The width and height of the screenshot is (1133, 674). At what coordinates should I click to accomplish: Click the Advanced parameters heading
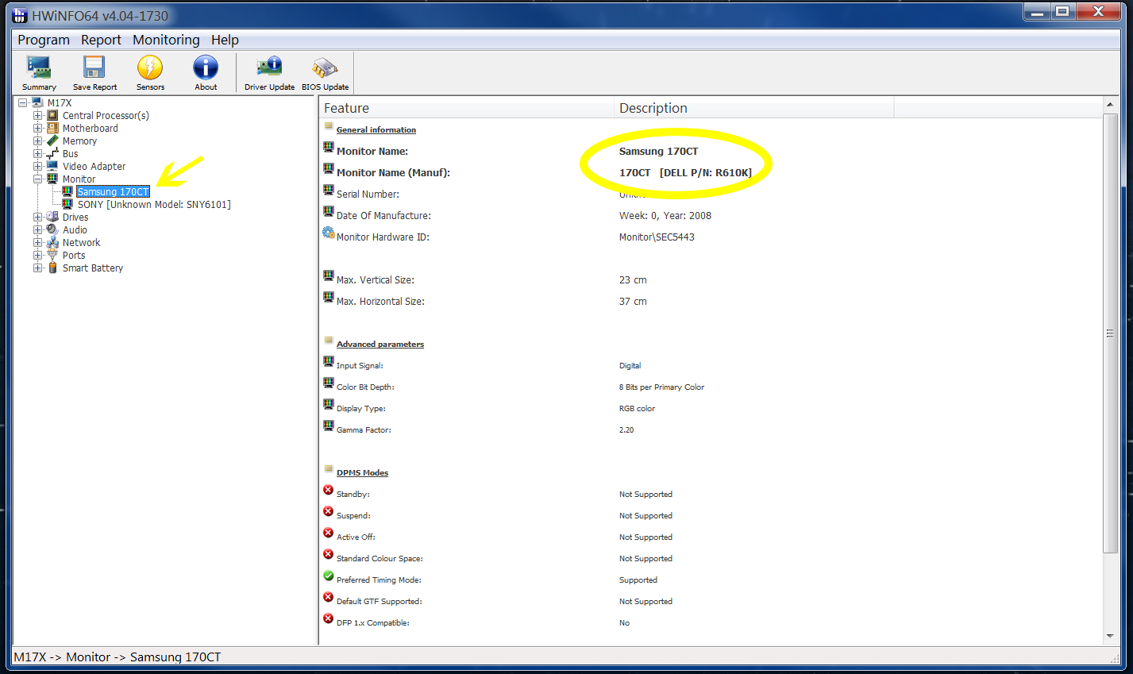pyautogui.click(x=380, y=344)
